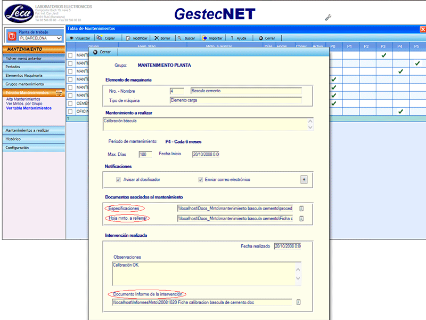Click the up arrow in the Observaciones box

298,270
